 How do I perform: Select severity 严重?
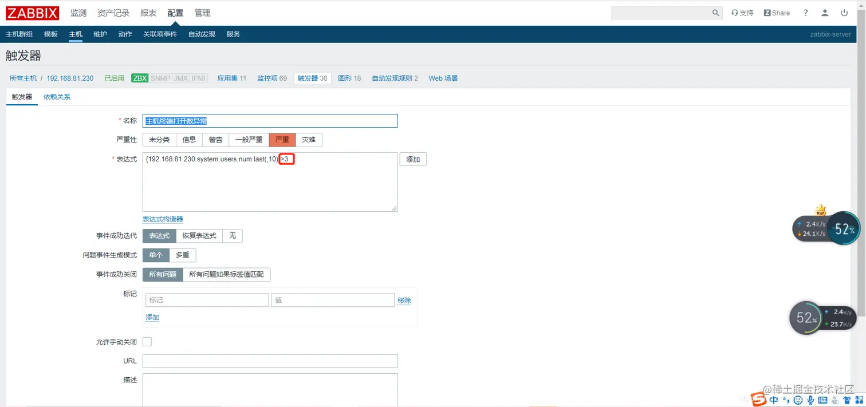click(282, 140)
